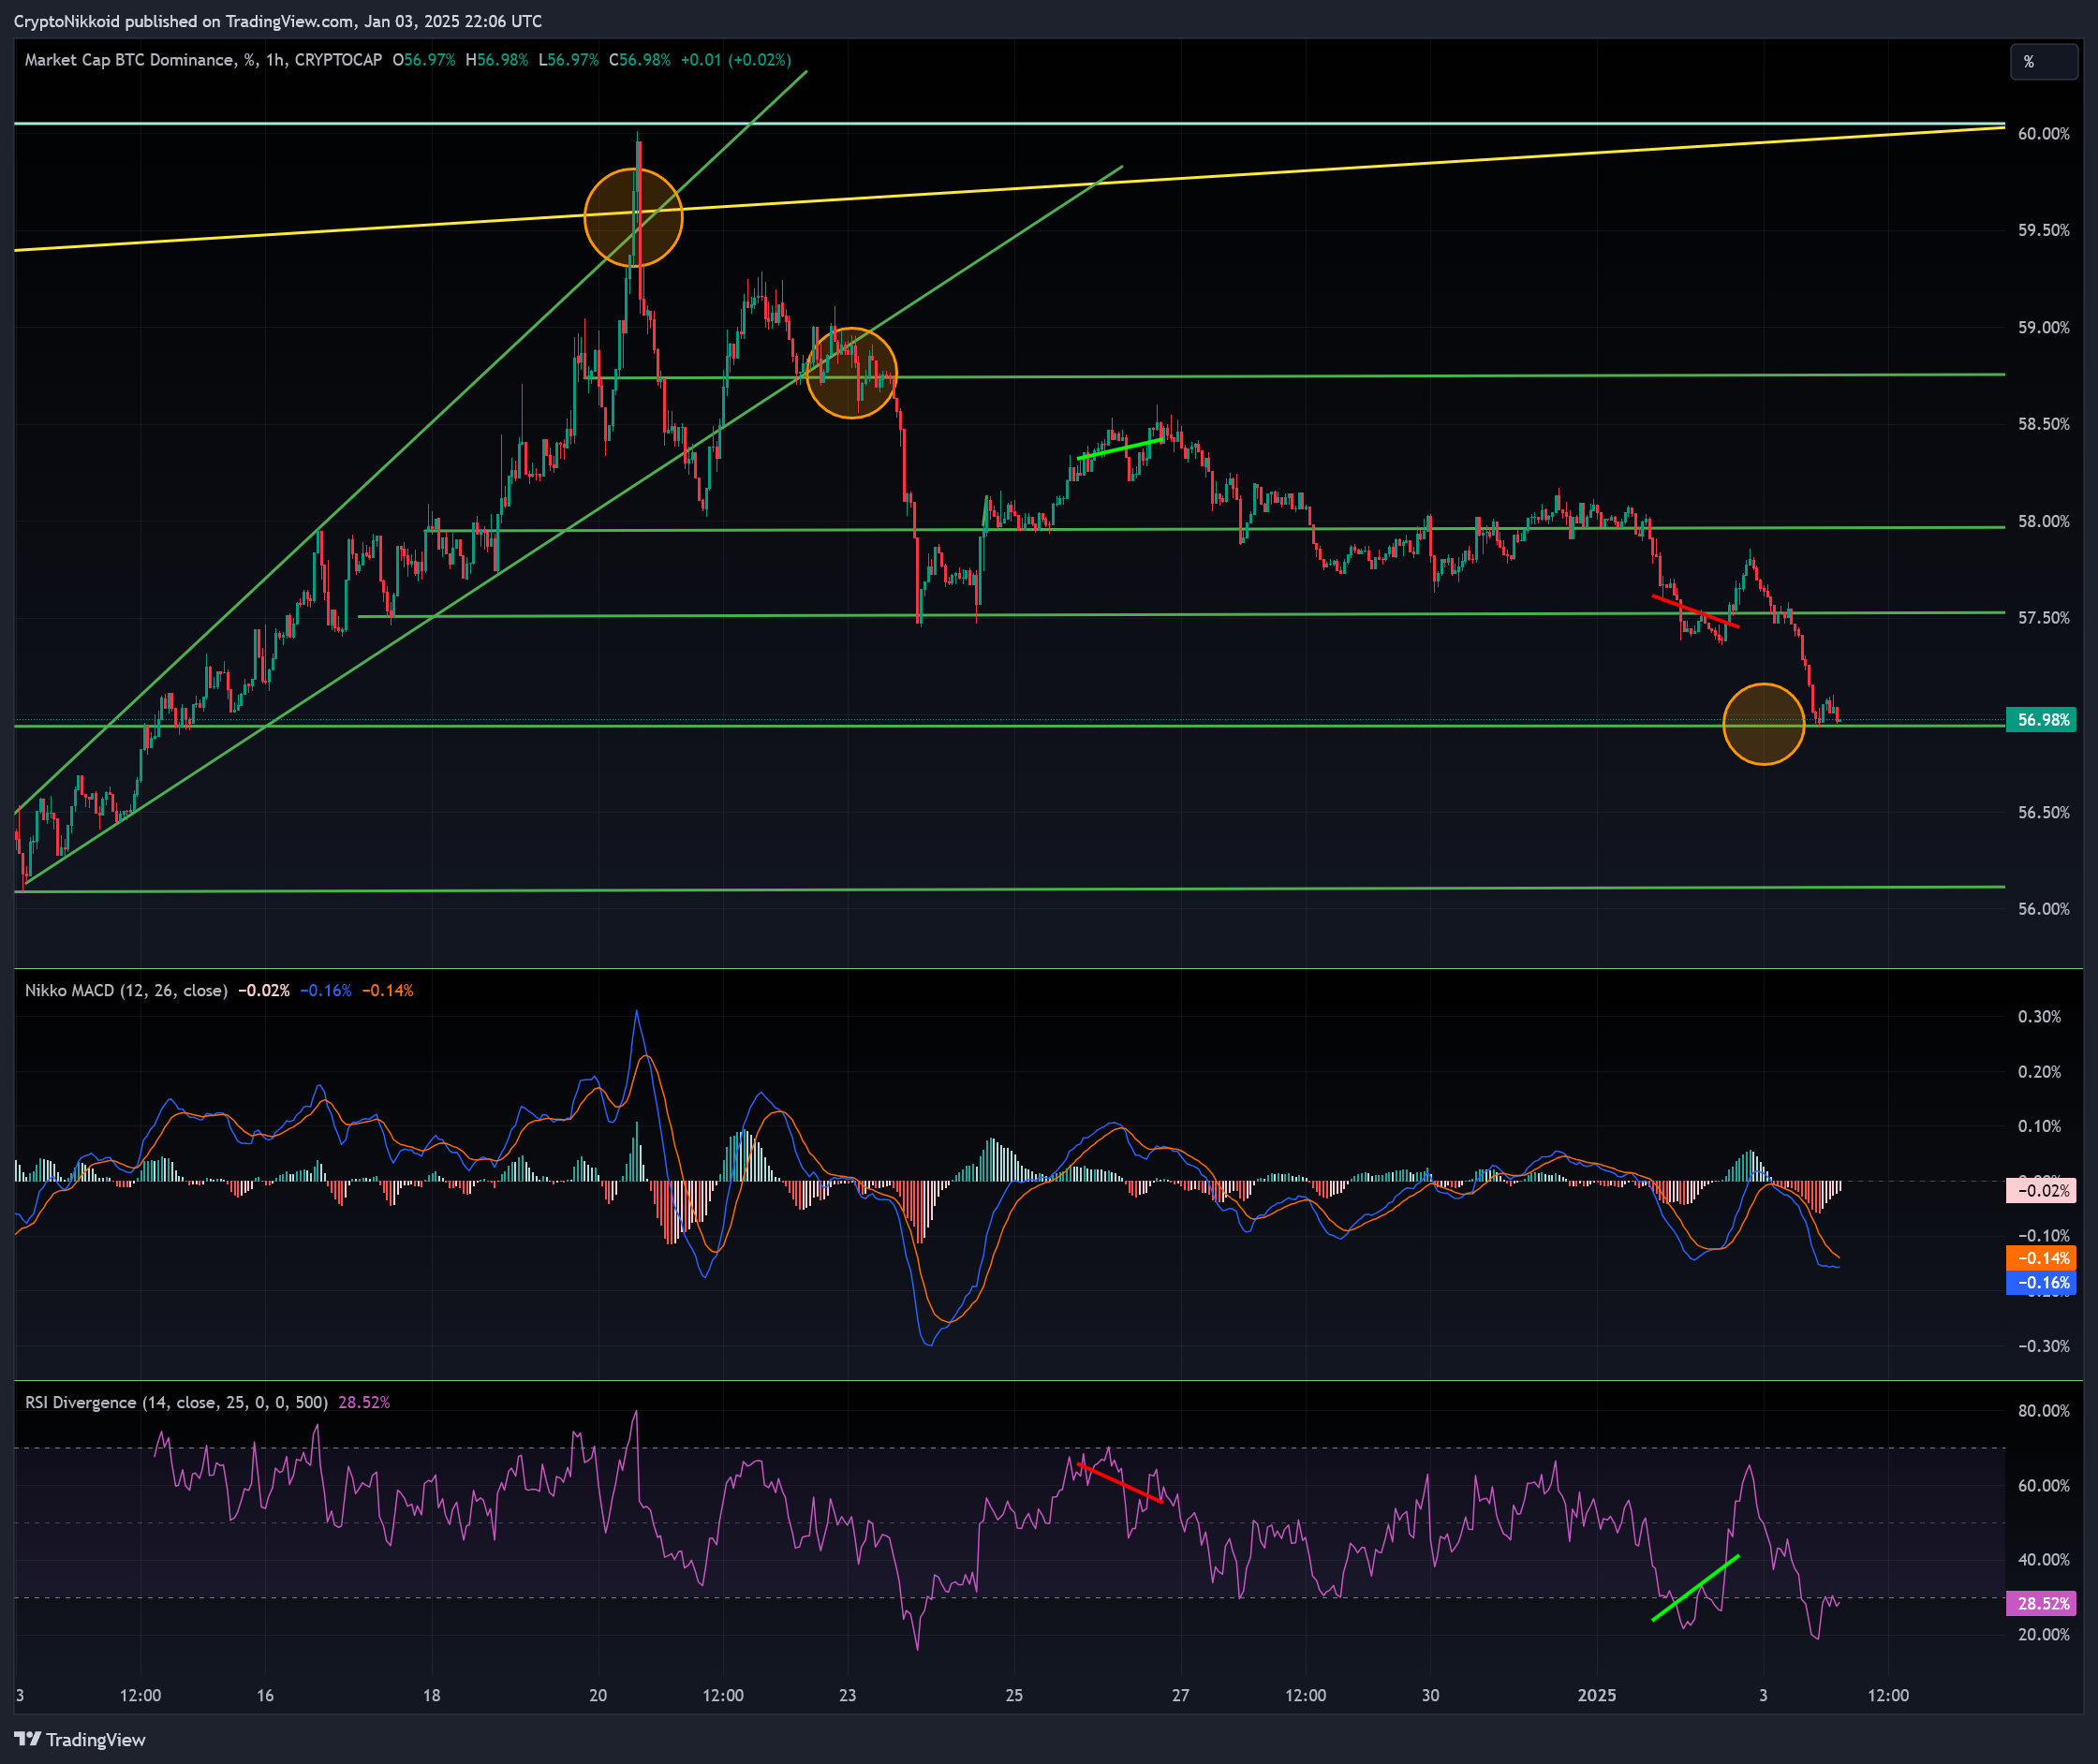Screen dimensions: 2098x1764
Task: Click the 2025 label on time axis
Action: pyautogui.click(x=1597, y=1695)
